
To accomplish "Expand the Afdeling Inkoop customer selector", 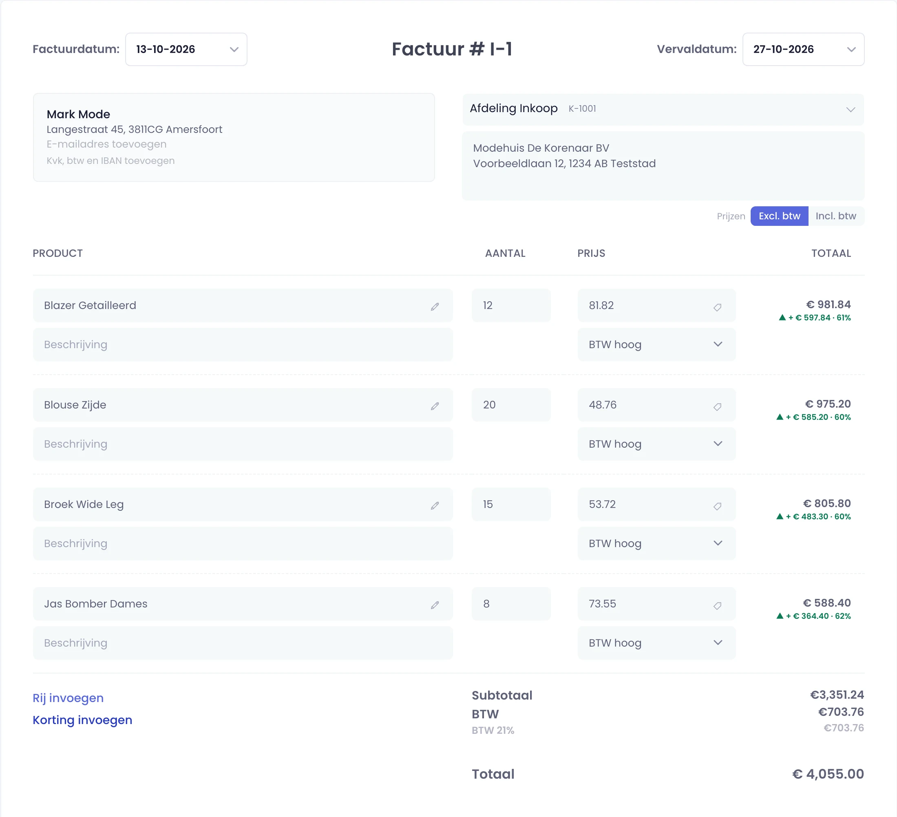I will [x=663, y=109].
